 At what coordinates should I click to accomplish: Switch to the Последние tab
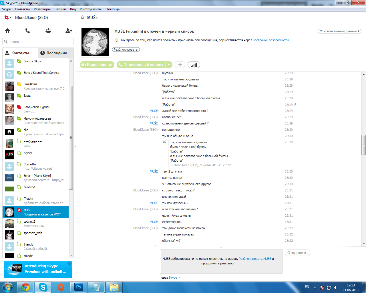[55, 53]
